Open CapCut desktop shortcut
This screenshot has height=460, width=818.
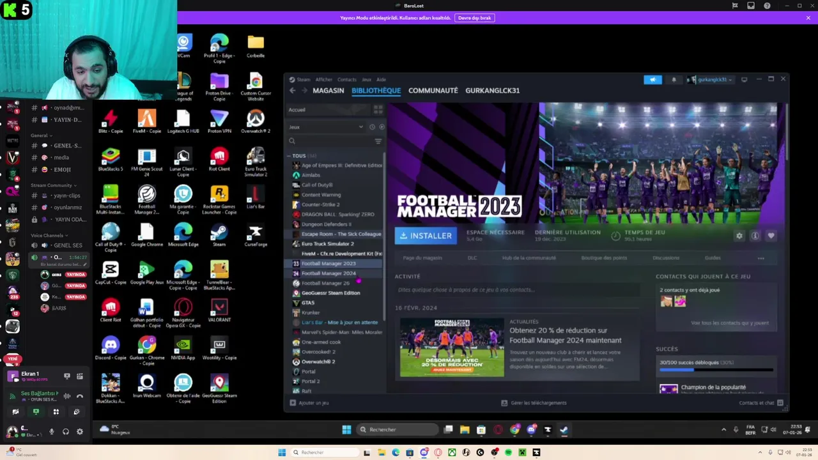coord(111,273)
